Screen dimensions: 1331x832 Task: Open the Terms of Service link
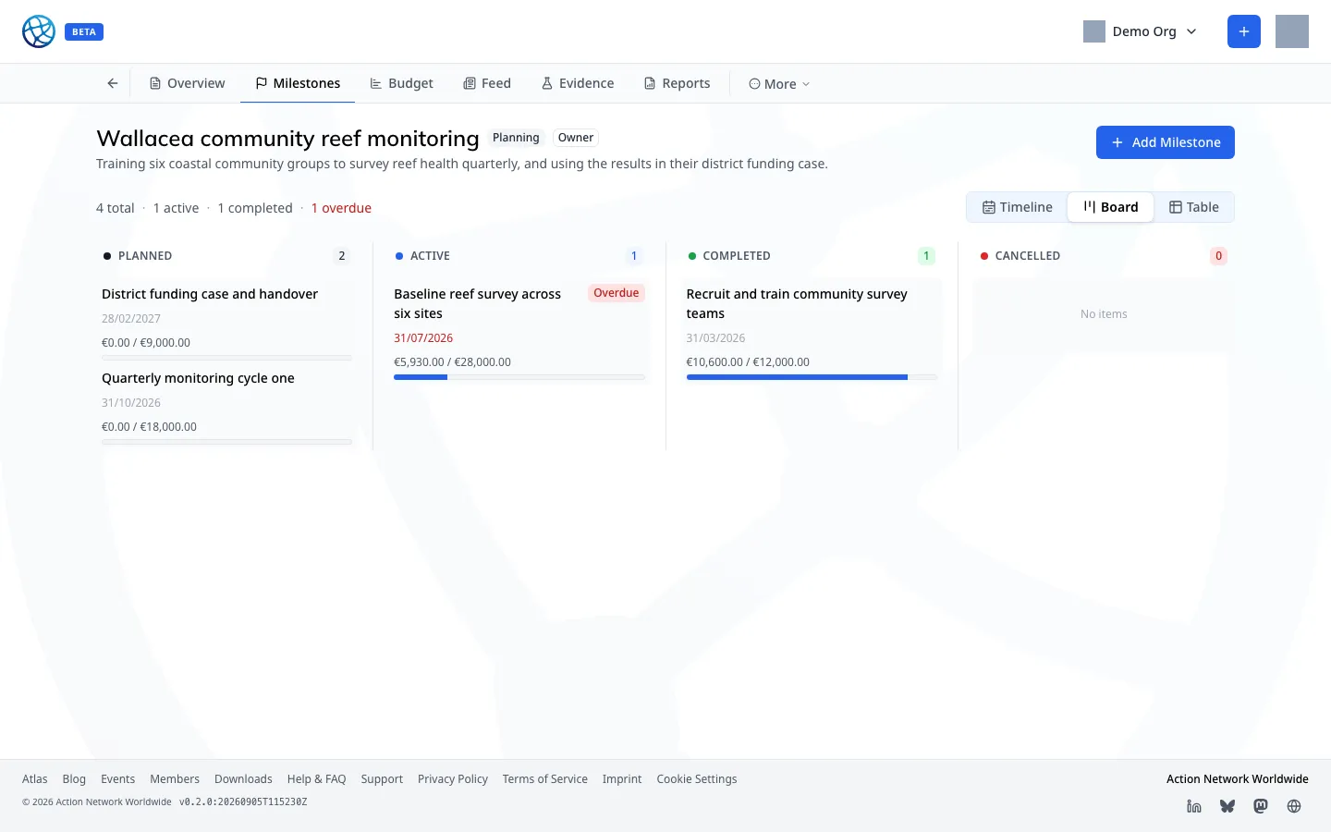pos(545,779)
